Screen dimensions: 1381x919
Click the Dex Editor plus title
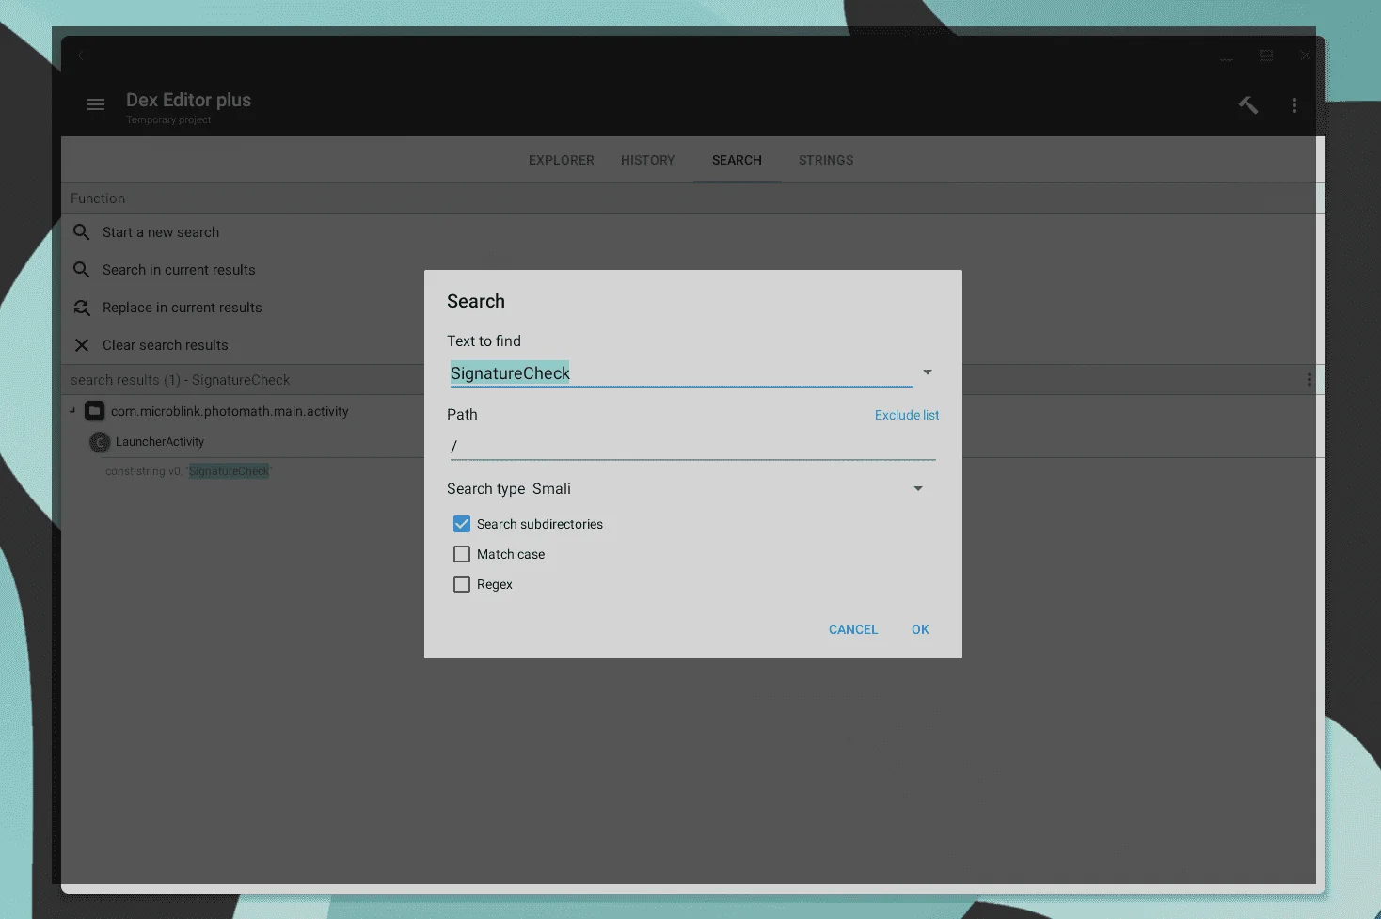(189, 100)
